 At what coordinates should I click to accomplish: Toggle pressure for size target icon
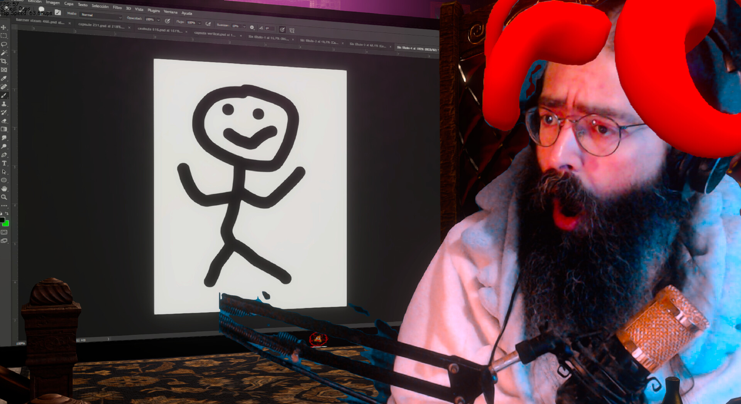click(282, 29)
